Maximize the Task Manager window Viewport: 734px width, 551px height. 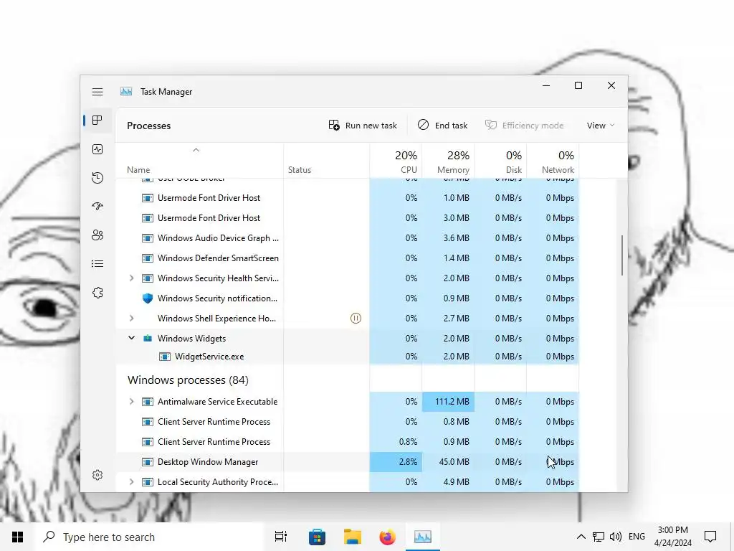pos(578,85)
